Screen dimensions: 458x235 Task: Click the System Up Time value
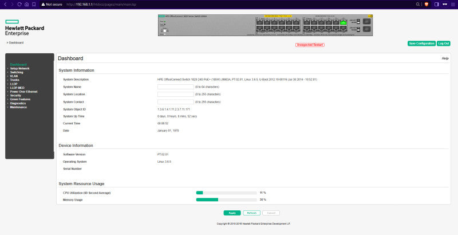point(177,116)
